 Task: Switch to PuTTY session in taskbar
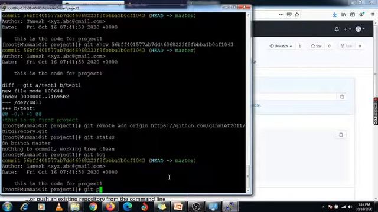[x=230, y=207]
